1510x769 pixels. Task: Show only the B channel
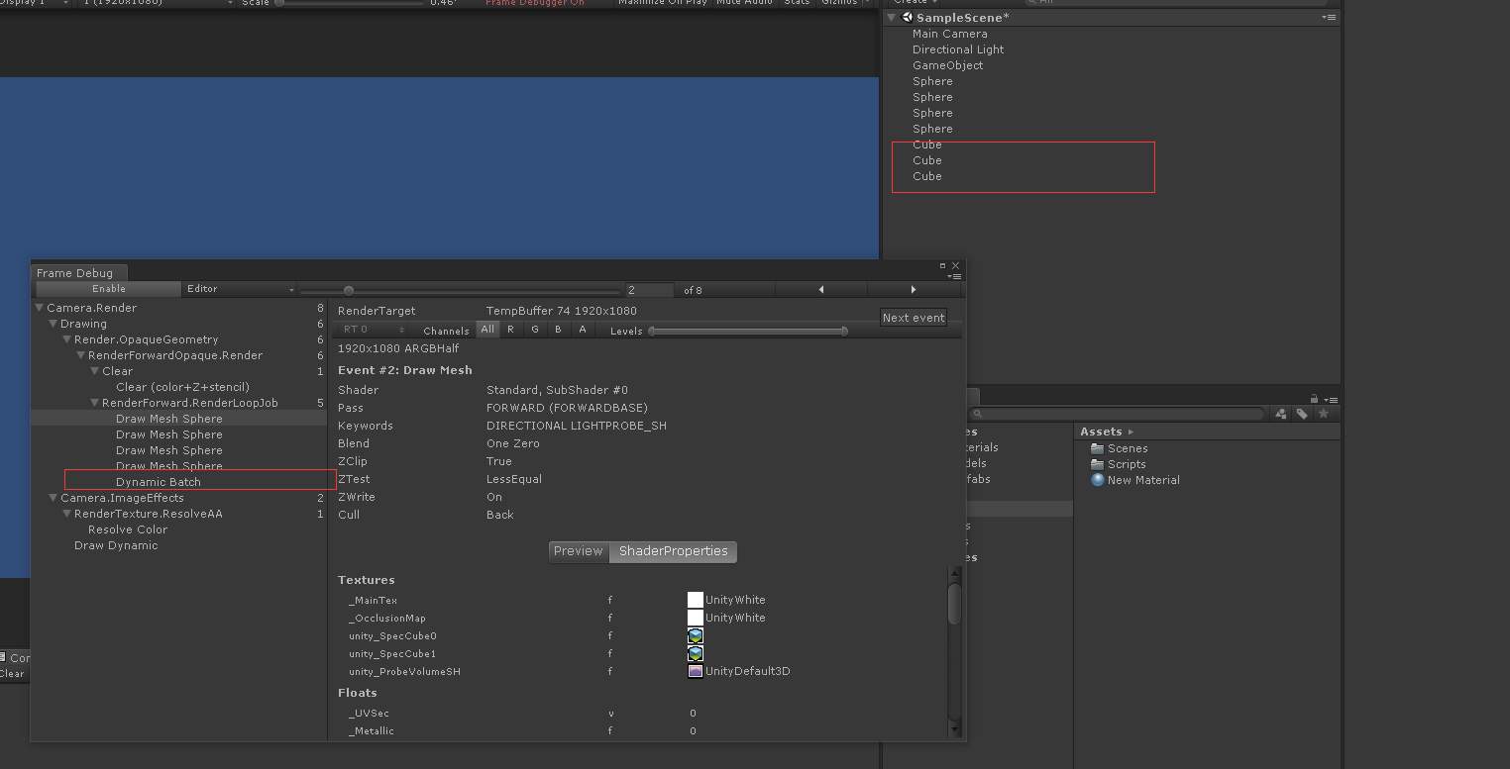point(559,330)
